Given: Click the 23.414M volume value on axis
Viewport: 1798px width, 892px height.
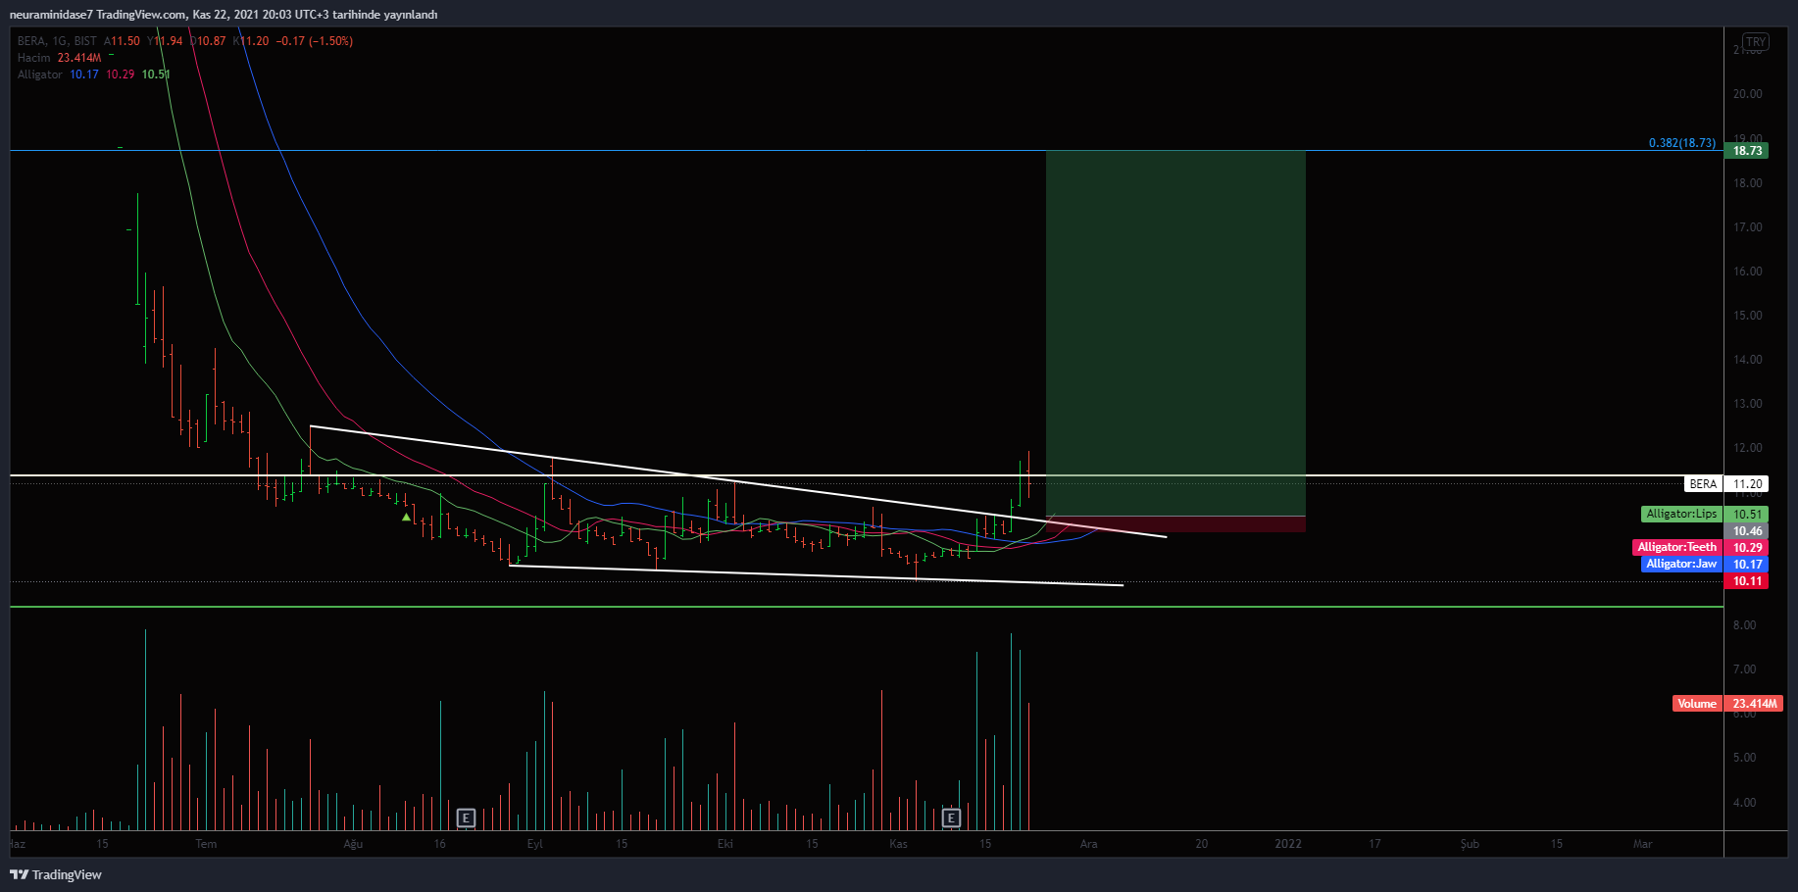Looking at the screenshot, I should [1754, 704].
